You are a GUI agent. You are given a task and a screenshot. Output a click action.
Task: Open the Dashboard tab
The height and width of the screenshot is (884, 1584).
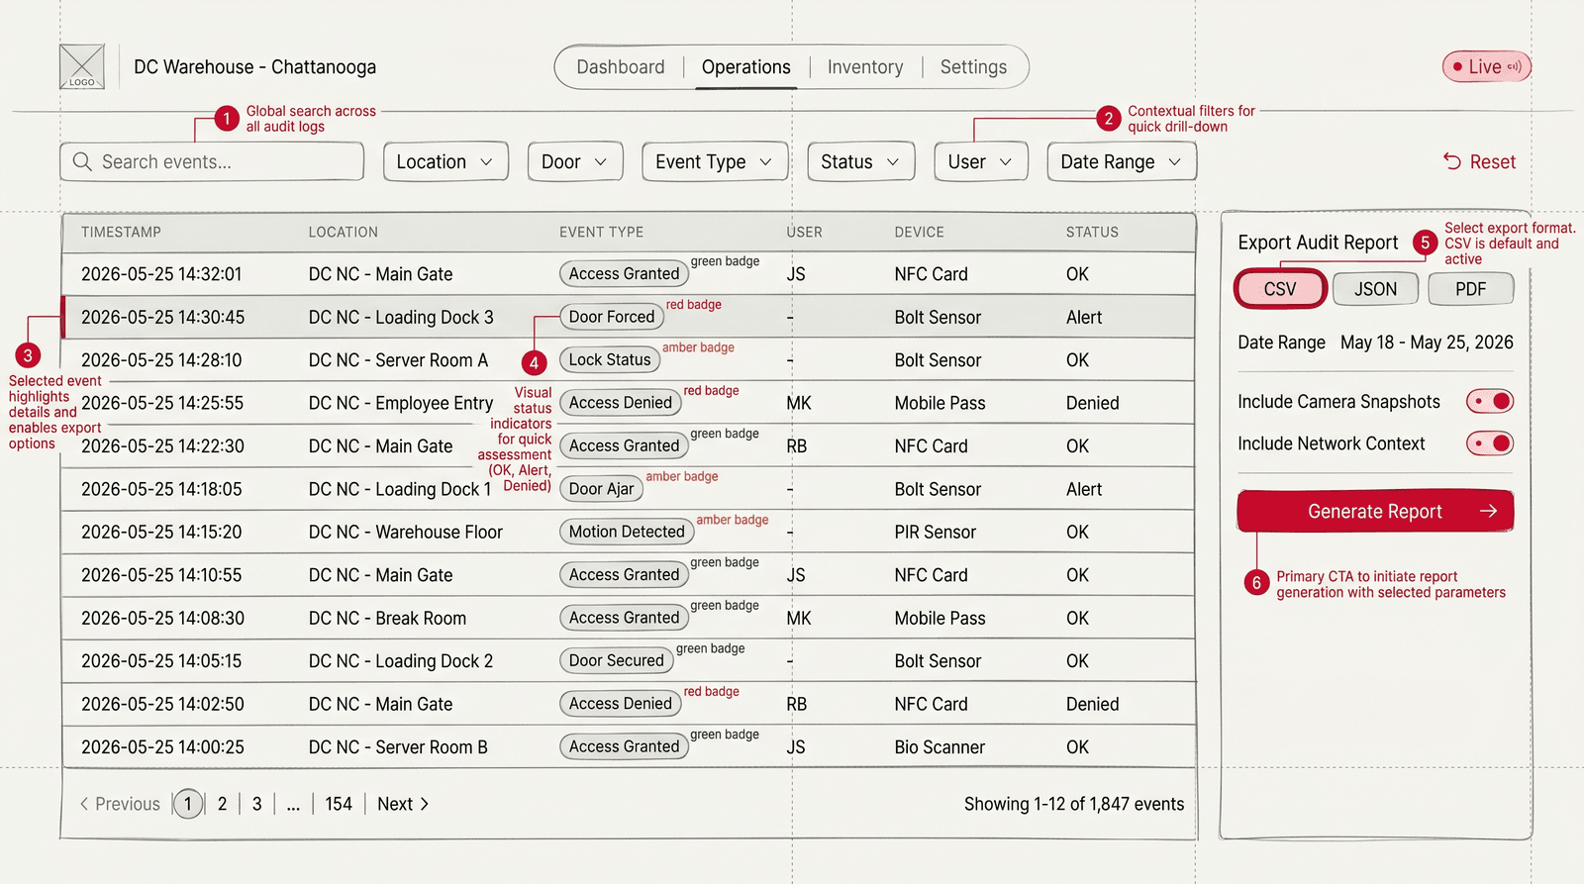click(x=621, y=66)
